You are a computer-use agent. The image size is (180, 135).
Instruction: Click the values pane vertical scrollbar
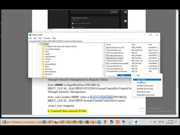pyautogui.click(x=159, y=62)
